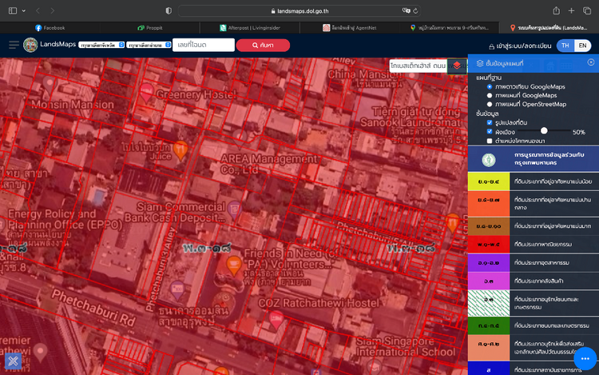Click brown ย.8-ย.10 zoning swatch
Viewport: 599px width, 375px height.
point(489,226)
